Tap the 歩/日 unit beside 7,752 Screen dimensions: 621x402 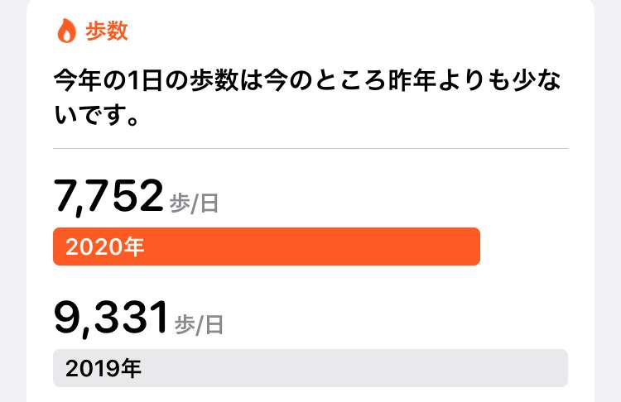pos(194,203)
